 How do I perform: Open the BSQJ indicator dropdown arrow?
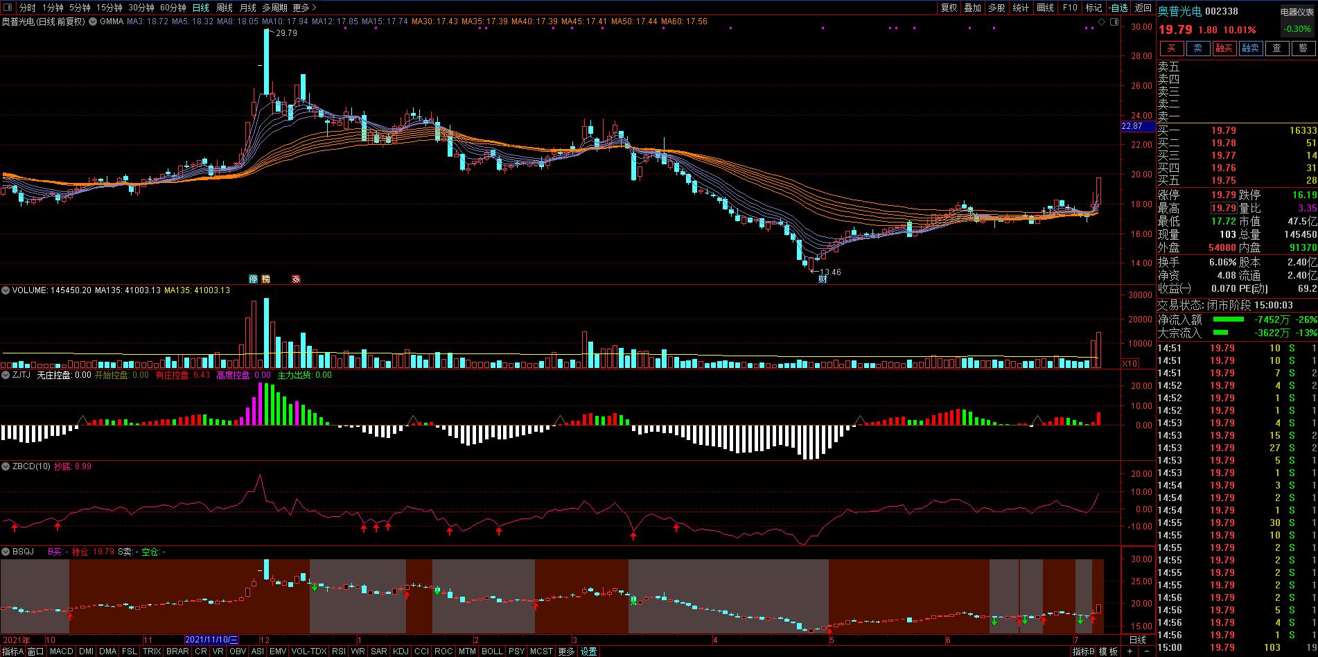[6, 552]
